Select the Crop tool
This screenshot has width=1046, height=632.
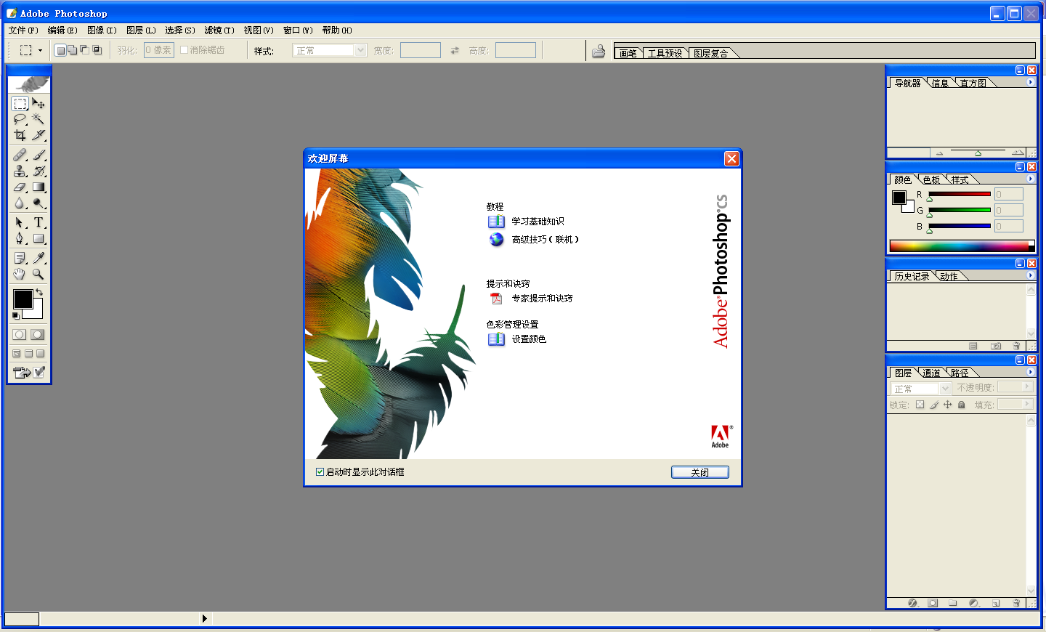tap(20, 135)
